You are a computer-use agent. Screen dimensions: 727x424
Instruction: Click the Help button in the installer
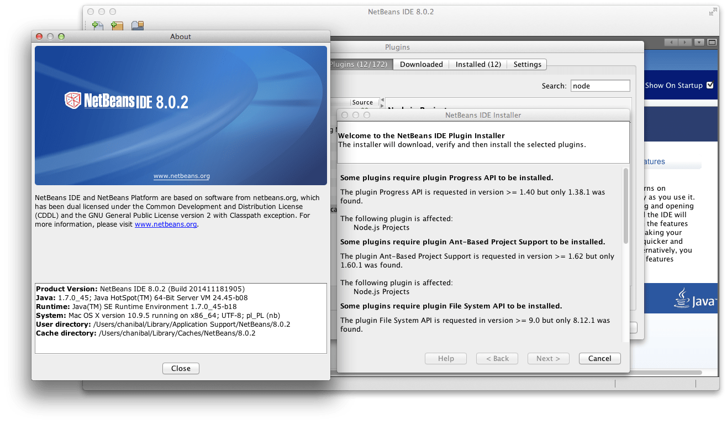446,358
